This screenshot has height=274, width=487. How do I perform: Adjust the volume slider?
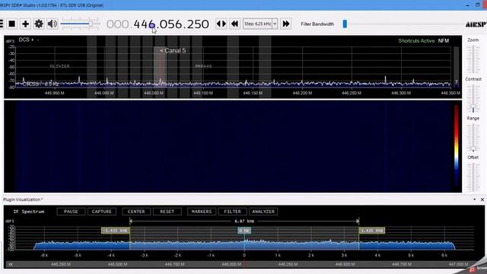pos(80,24)
